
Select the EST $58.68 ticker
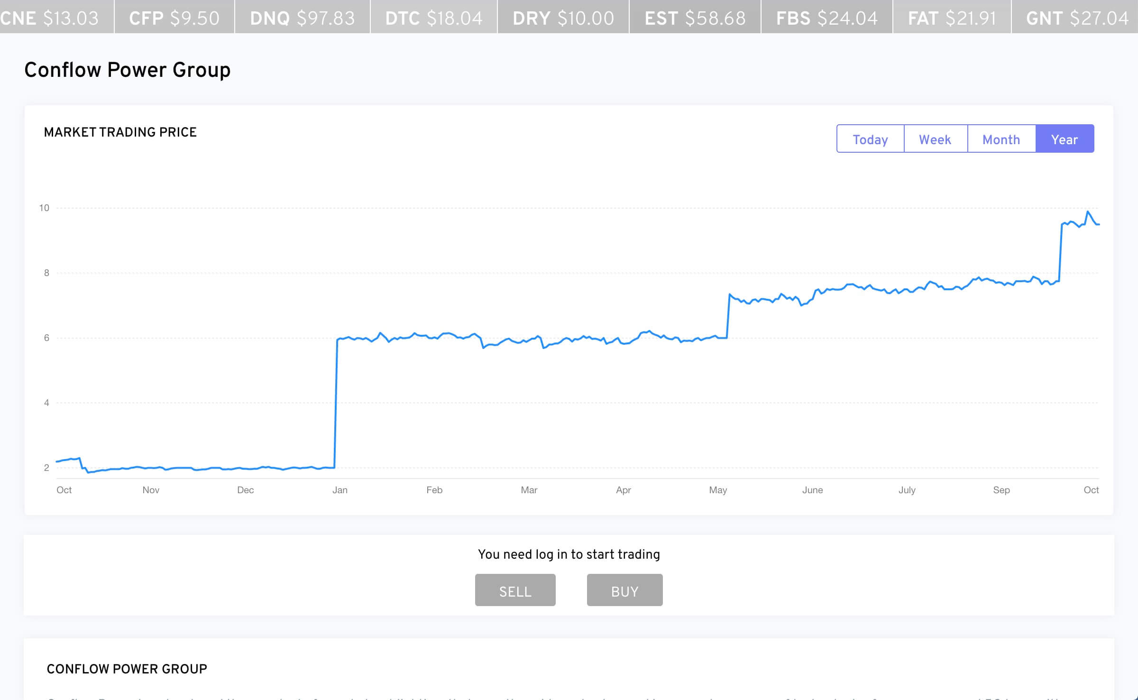coord(694,18)
